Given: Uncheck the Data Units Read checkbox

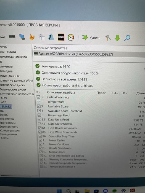Looking at the screenshot, I should click(x=39, y=119).
